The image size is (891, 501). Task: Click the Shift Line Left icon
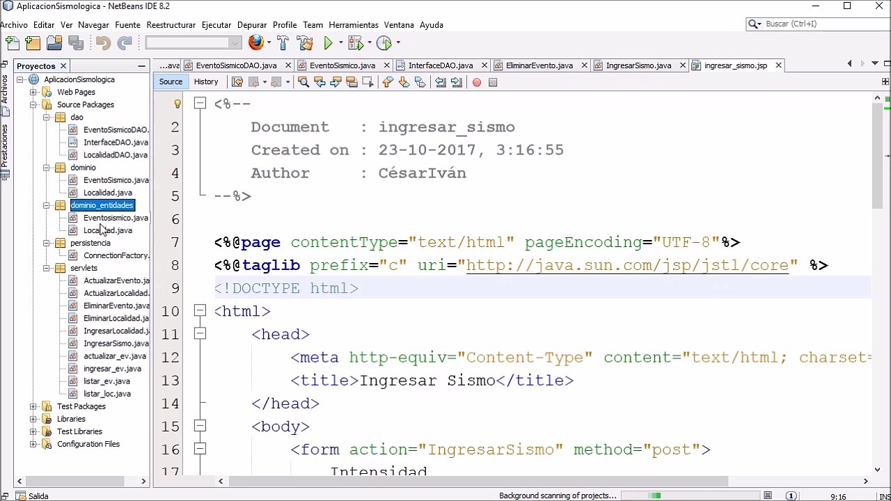441,82
